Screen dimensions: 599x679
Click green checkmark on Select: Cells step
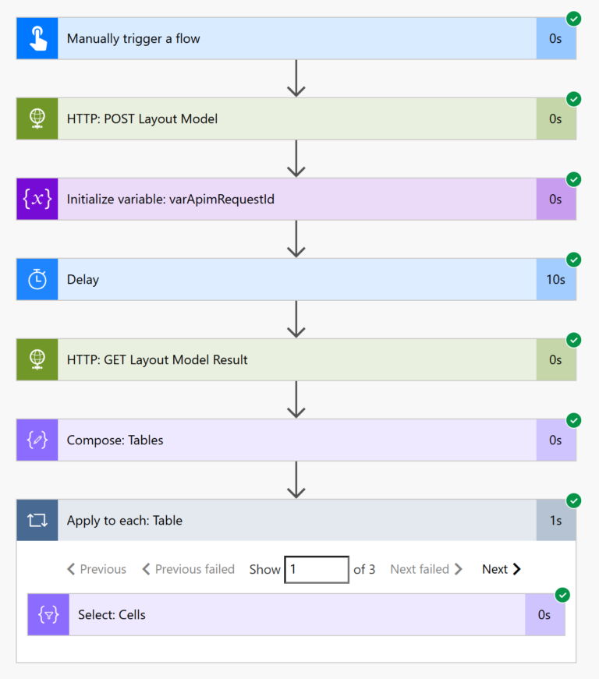click(562, 595)
